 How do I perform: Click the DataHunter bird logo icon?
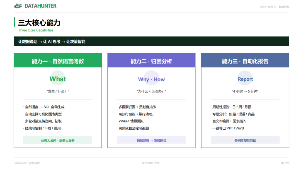tap(18, 6)
